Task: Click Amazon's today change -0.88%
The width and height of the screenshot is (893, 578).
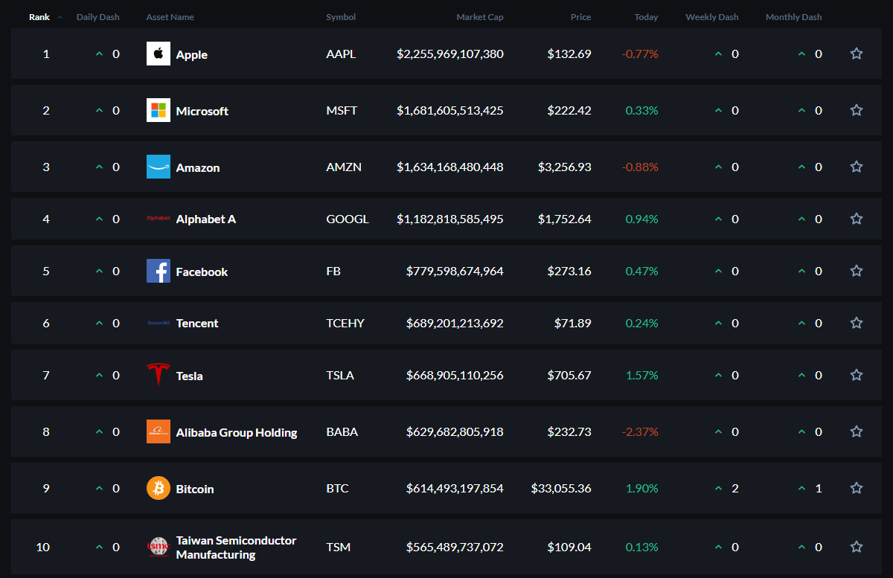Action: pyautogui.click(x=640, y=167)
